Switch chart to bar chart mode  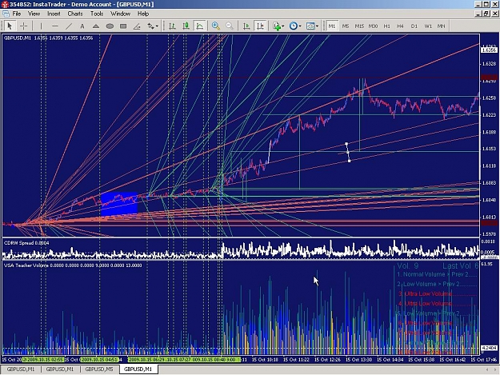172,26
